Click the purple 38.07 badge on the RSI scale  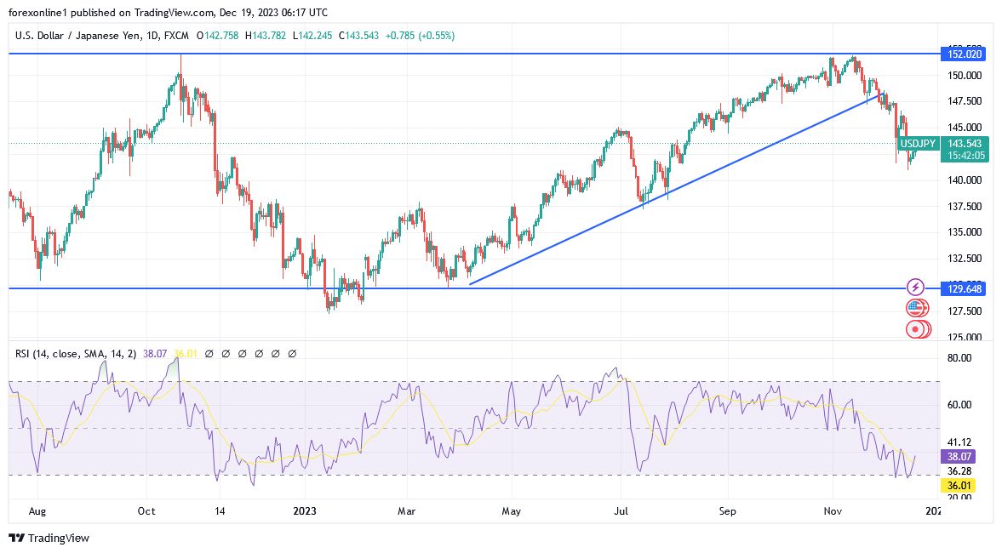[958, 457]
